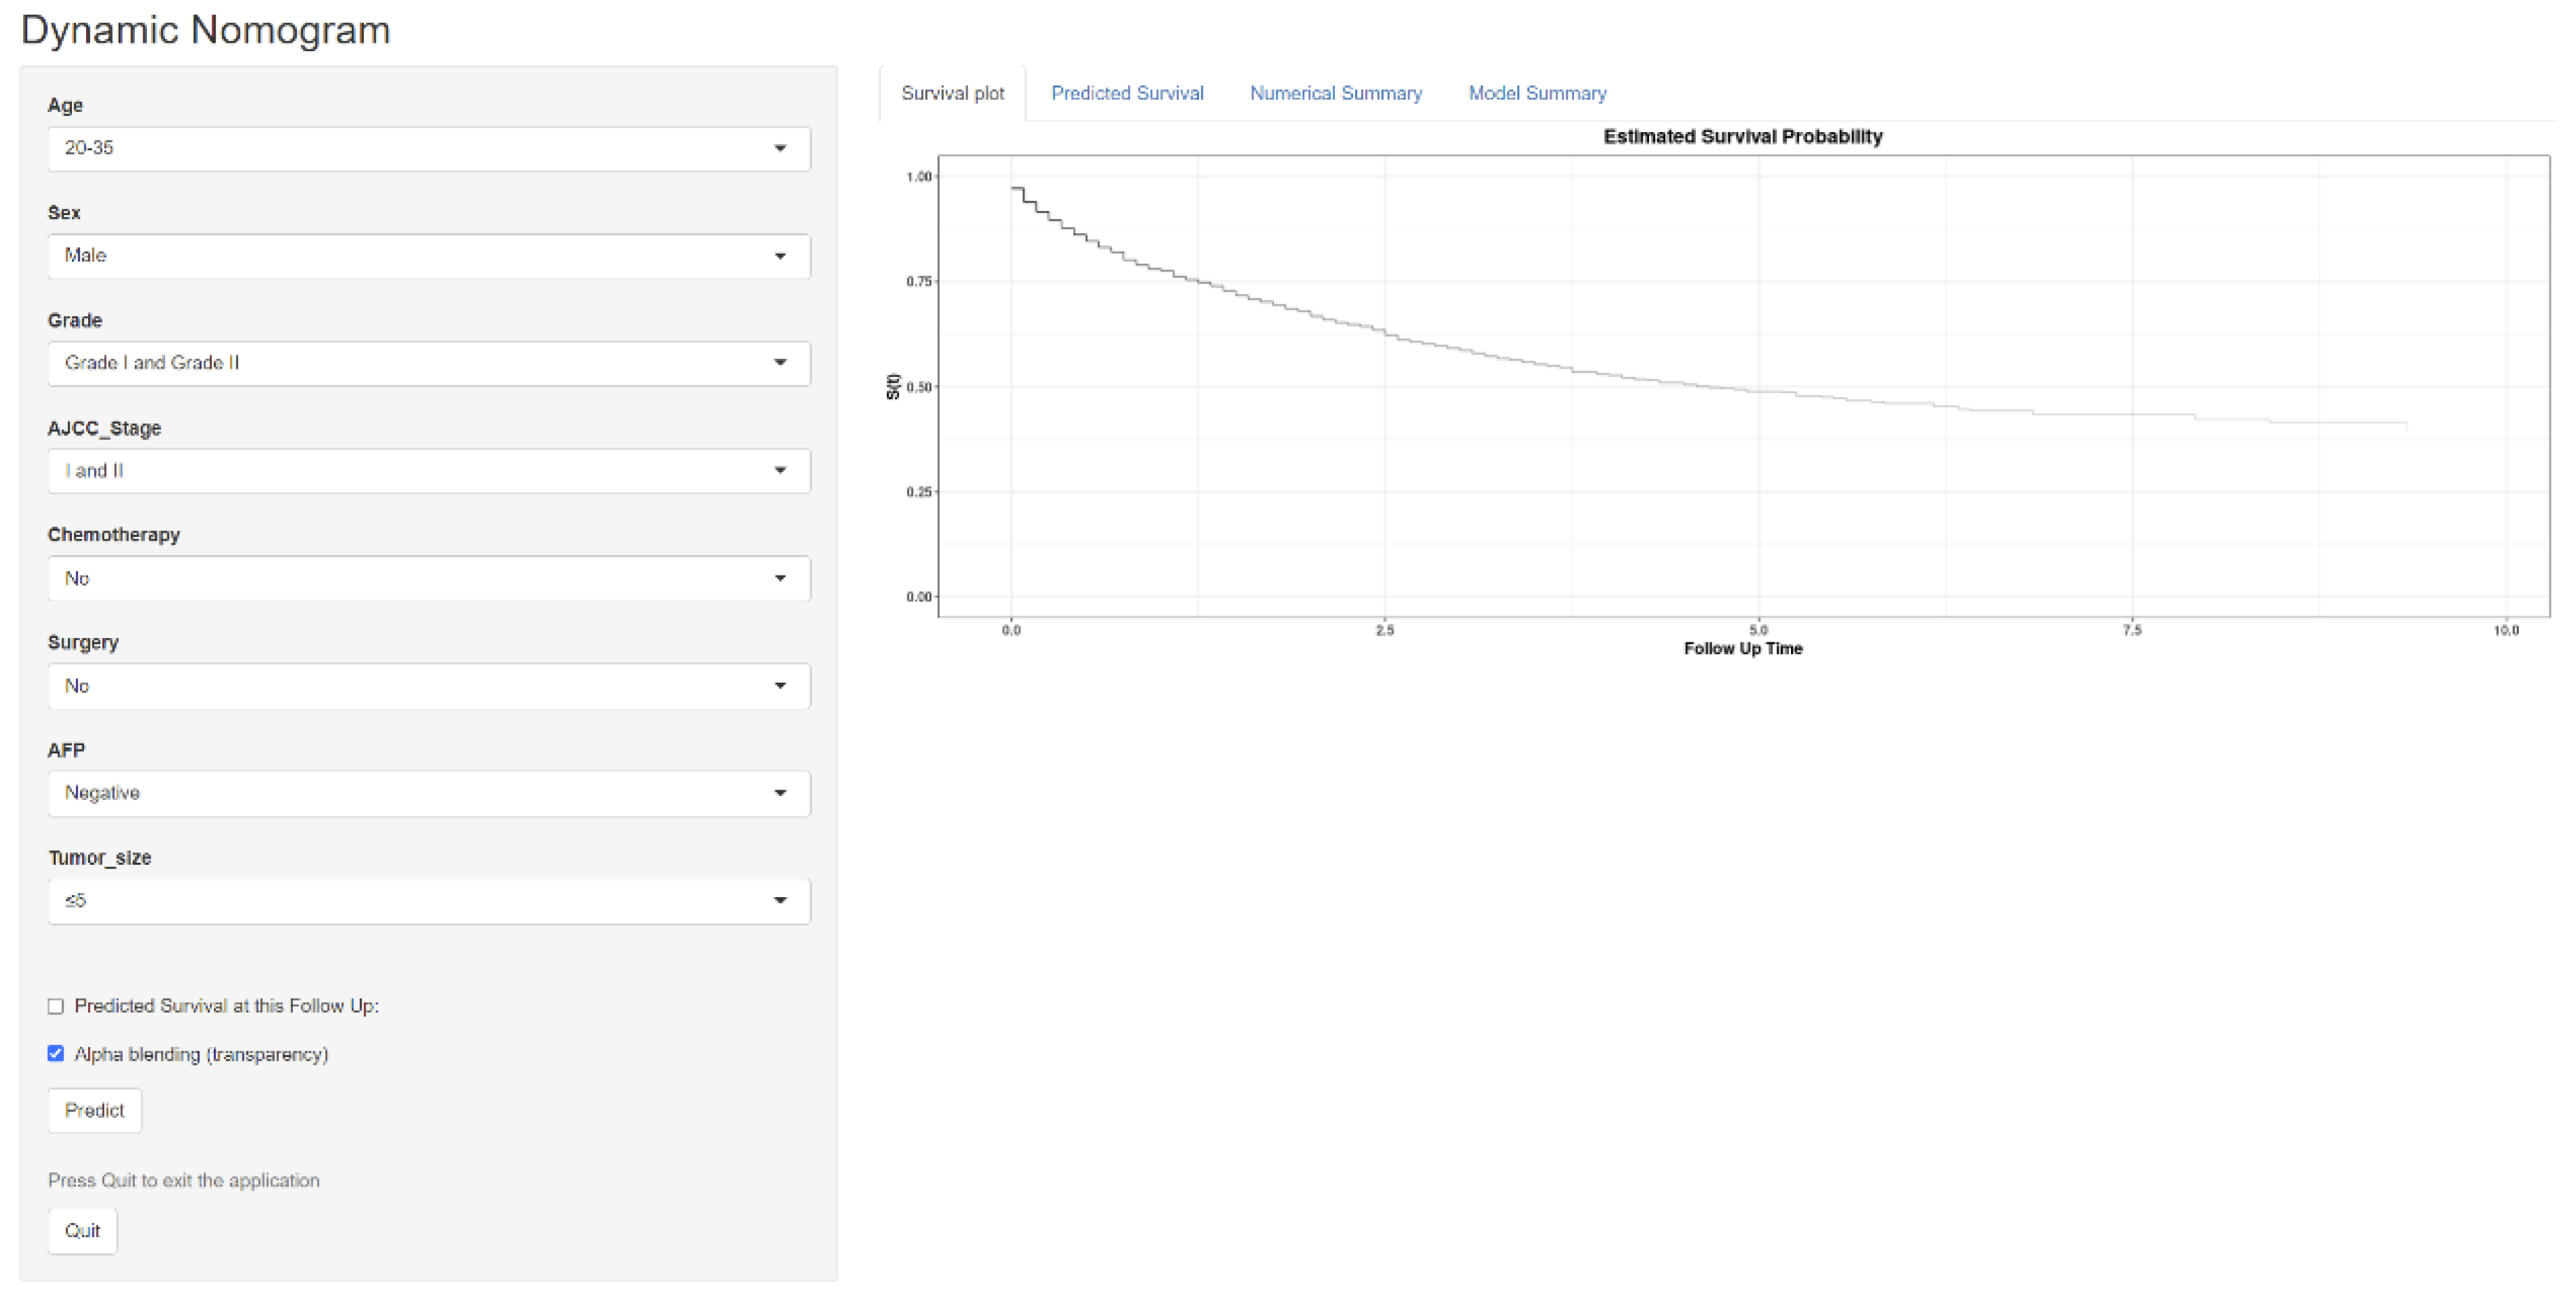Screen dimensions: 2576x1300
Task: Uncheck Alpha blending (transparency) checkbox
Action: [56, 1054]
